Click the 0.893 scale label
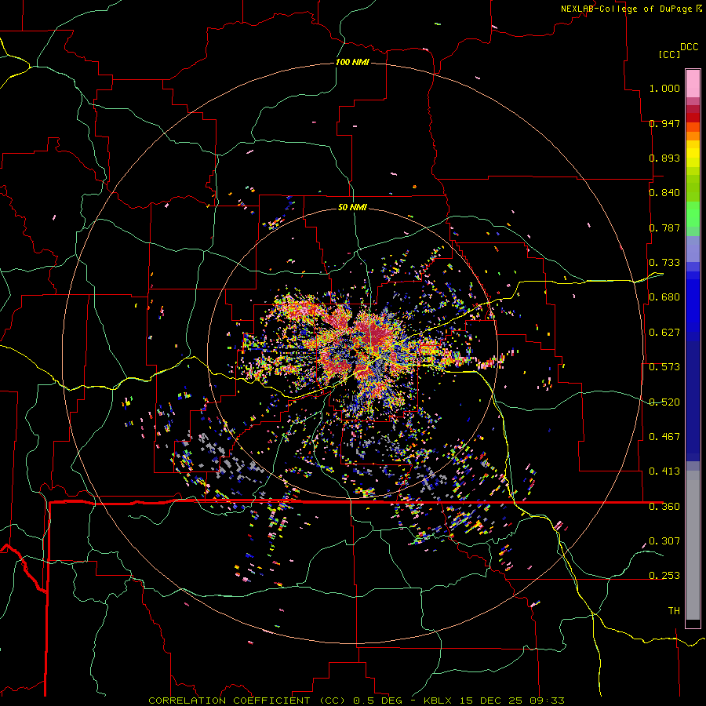This screenshot has width=706, height=706. click(x=664, y=158)
